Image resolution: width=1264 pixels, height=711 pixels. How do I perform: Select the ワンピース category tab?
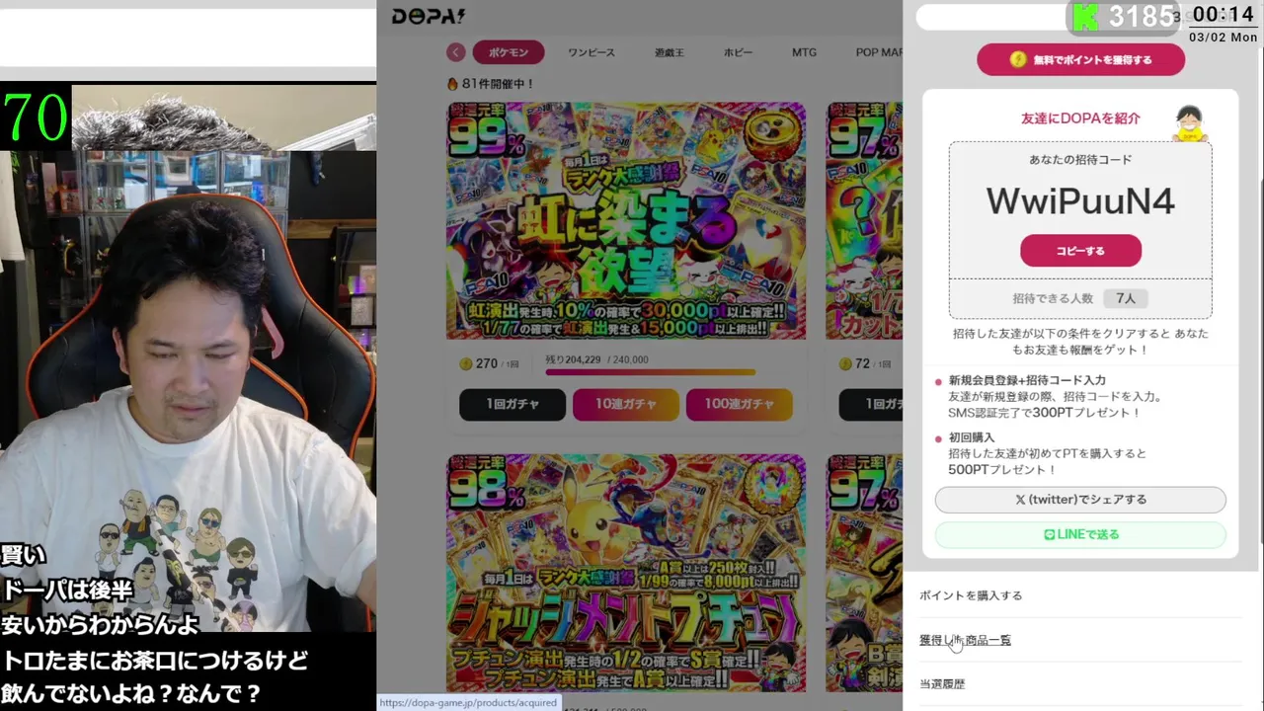point(591,52)
